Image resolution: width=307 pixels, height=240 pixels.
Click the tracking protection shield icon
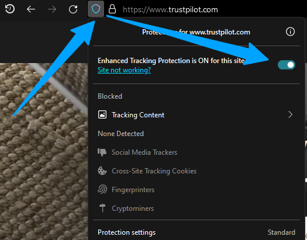(x=96, y=9)
